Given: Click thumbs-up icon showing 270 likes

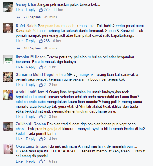Looking at the screenshot, I should [x=41, y=10].
